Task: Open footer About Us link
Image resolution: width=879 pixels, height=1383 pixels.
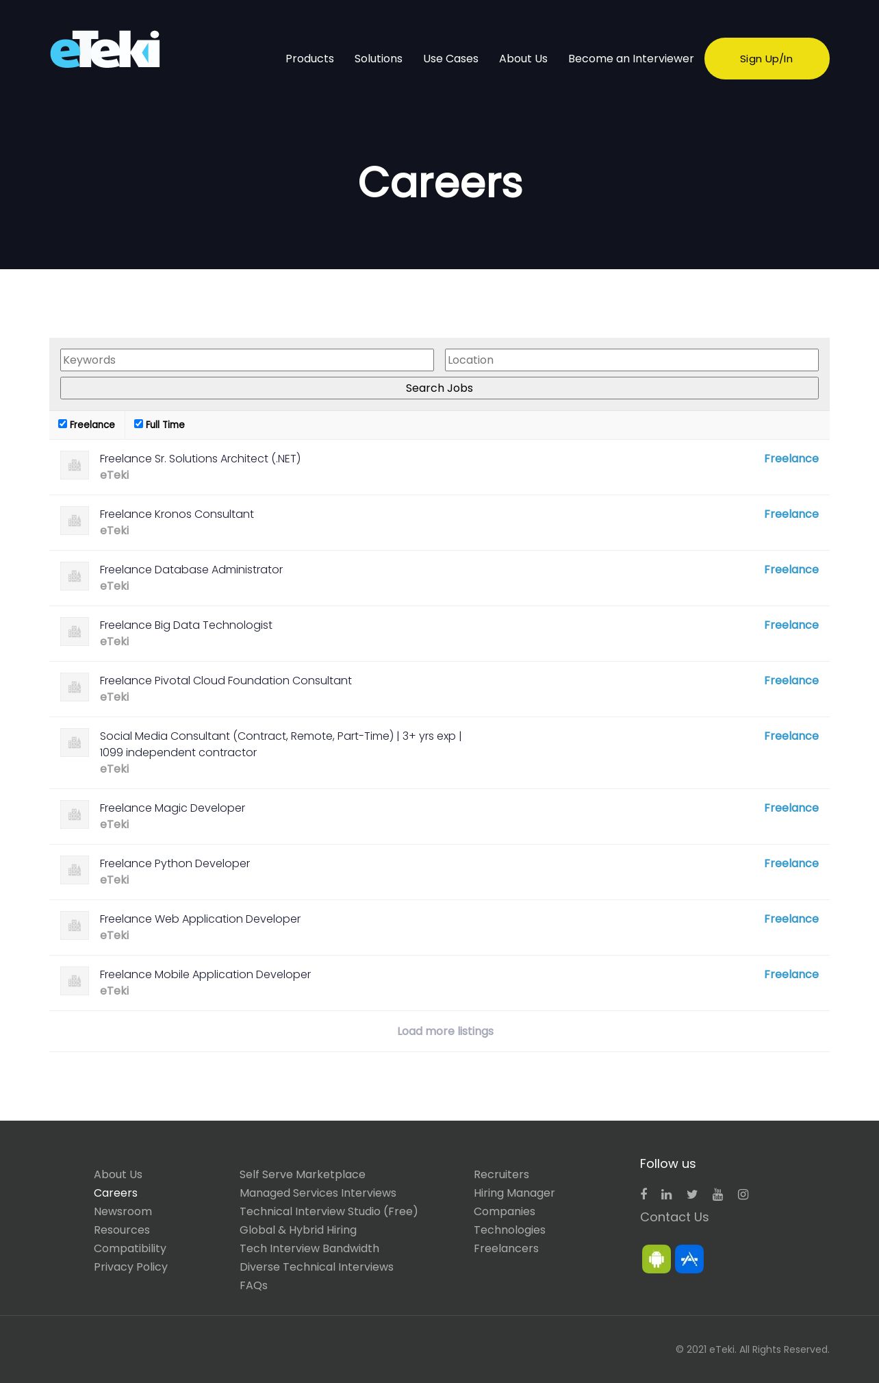Action: click(x=118, y=1174)
